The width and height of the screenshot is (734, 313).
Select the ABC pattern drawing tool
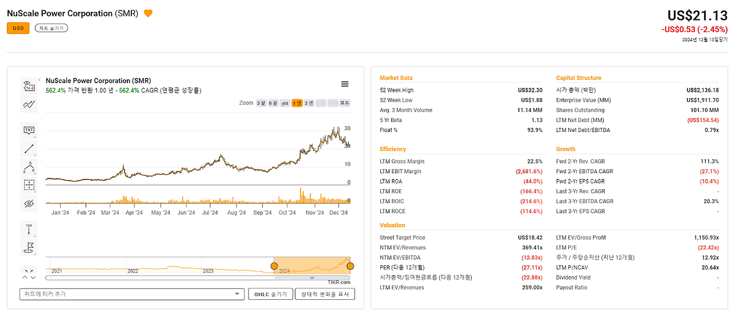point(29,167)
